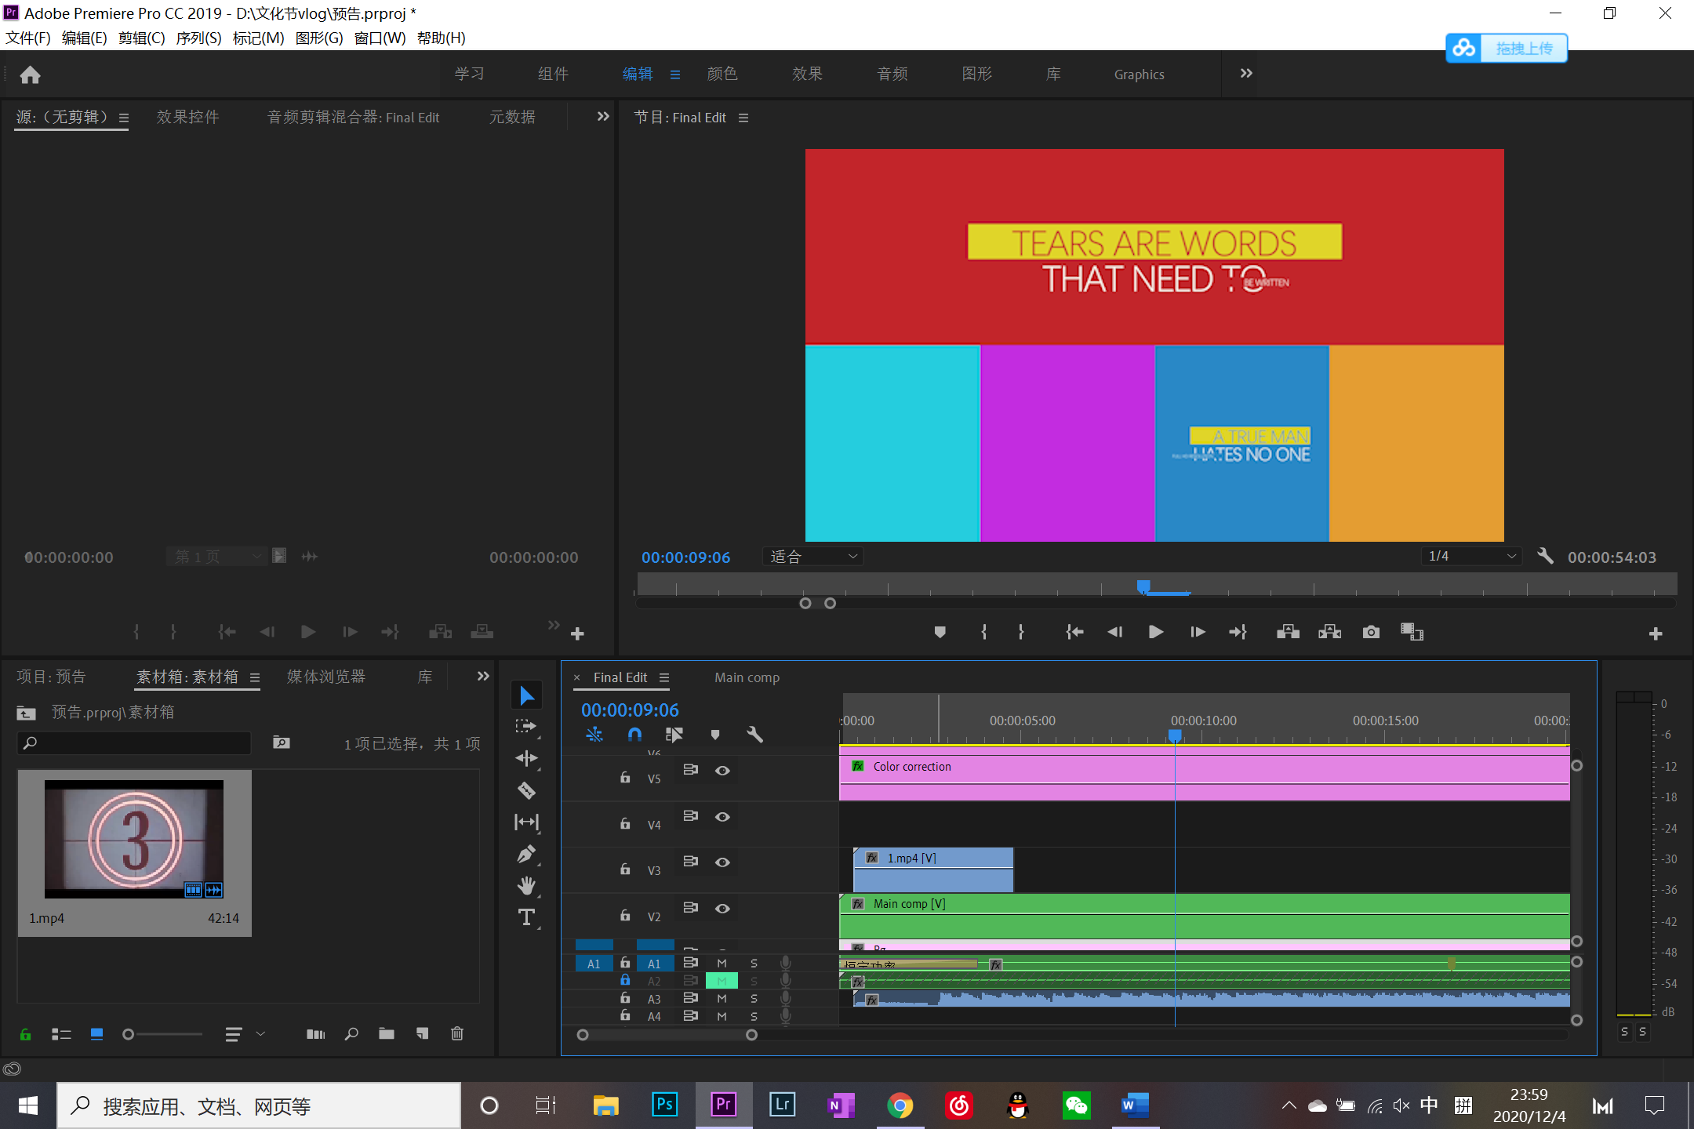Expand hidden workspaces chevron
This screenshot has height=1129, width=1694.
(x=1246, y=74)
